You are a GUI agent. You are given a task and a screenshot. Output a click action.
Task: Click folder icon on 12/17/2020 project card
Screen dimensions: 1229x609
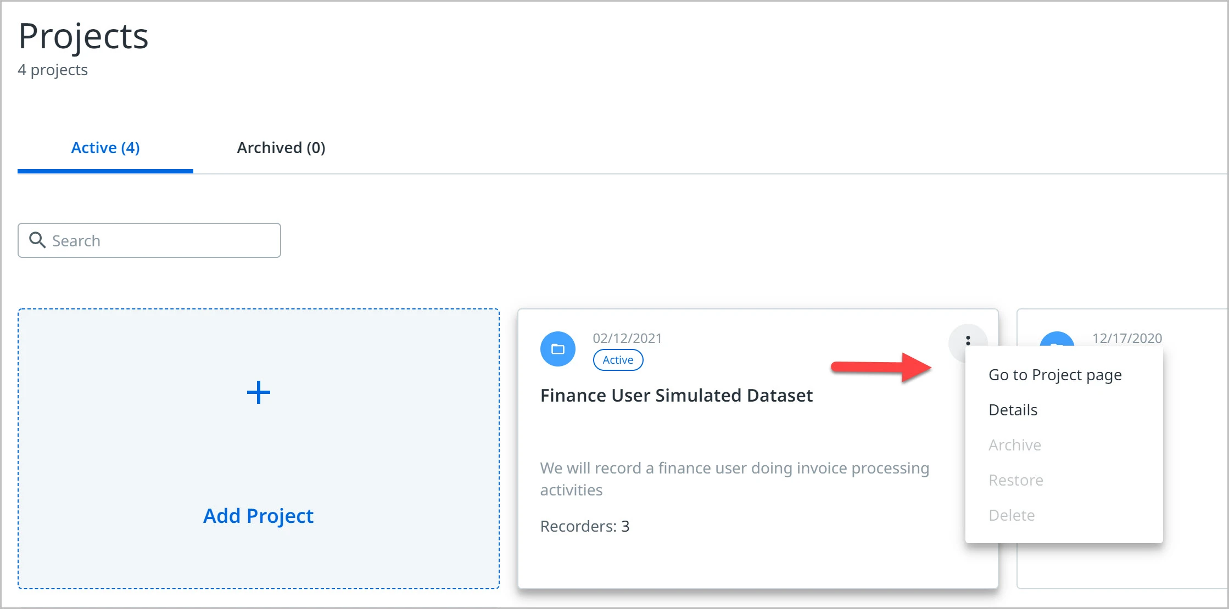(x=1057, y=339)
